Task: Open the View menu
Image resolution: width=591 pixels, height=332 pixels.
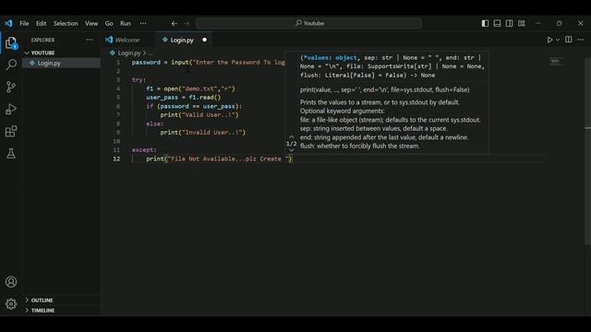Action: (x=91, y=23)
